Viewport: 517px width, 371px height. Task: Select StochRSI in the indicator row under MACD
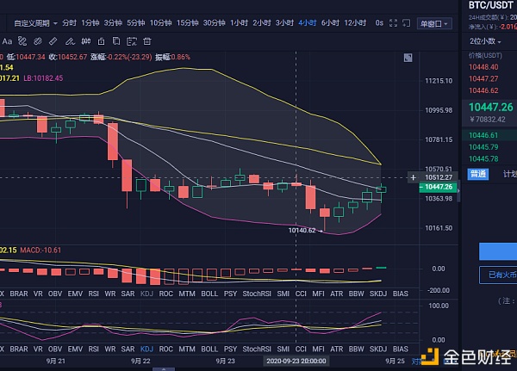257,294
